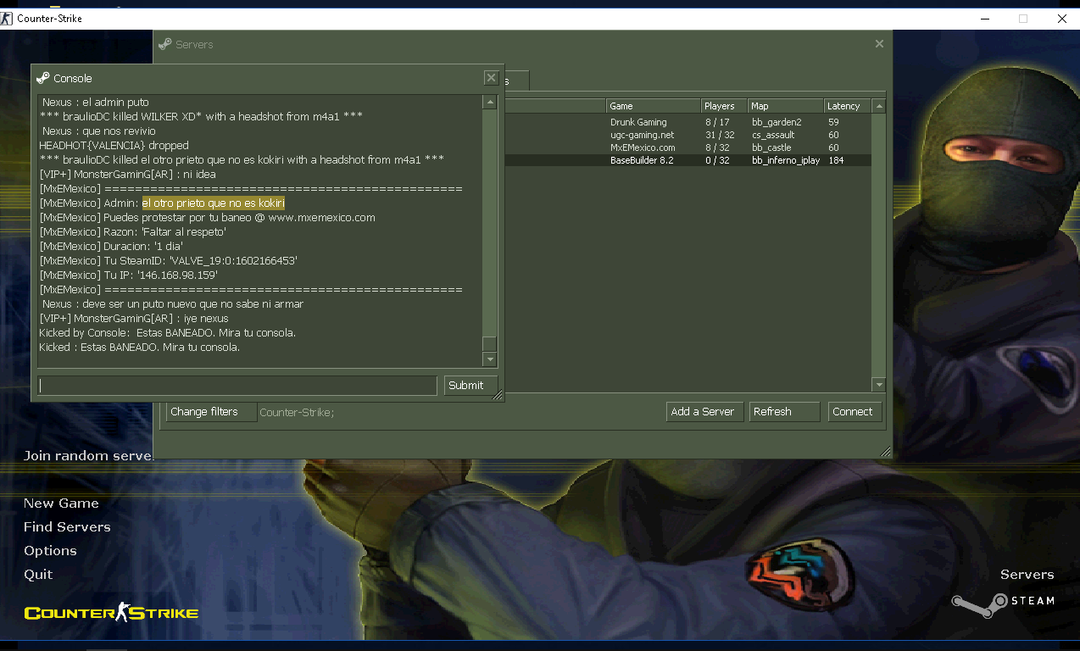Open Find Servers from main menu
The image size is (1080, 651).
pos(67,527)
